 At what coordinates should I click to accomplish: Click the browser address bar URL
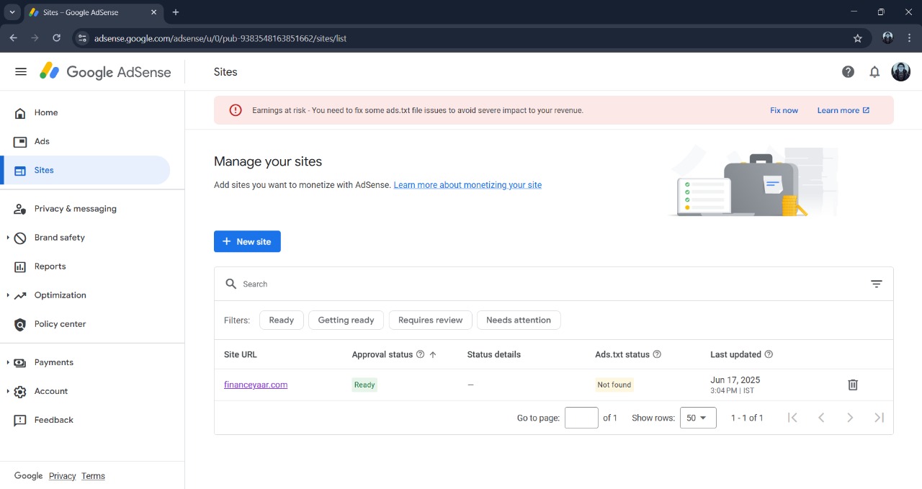tap(220, 38)
